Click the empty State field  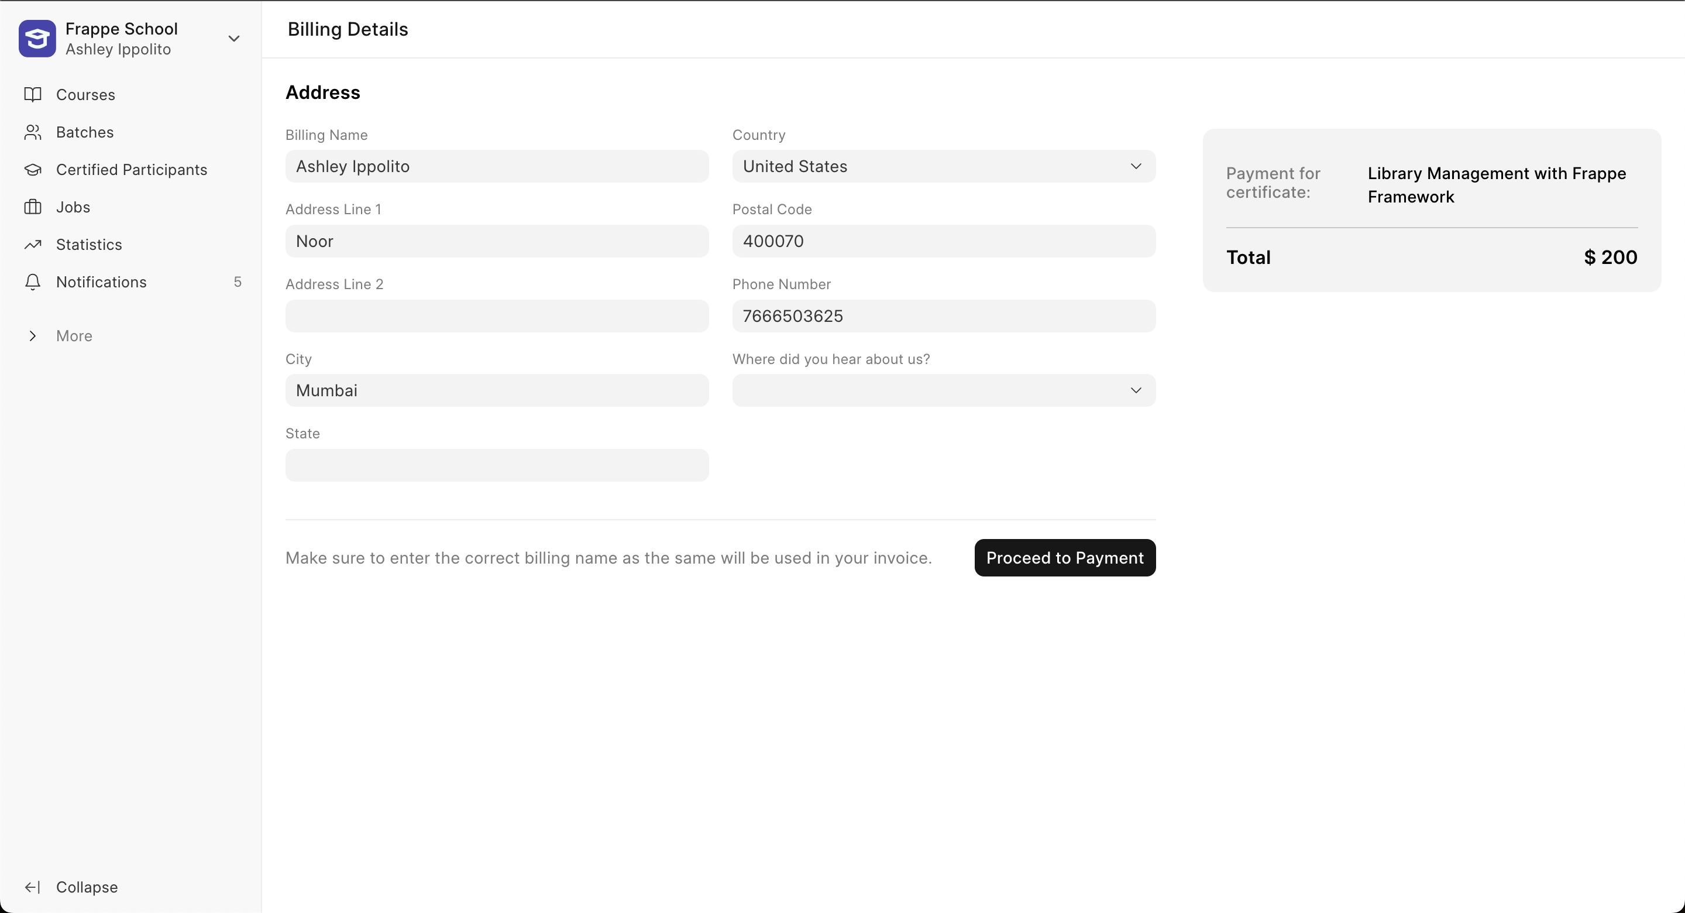click(497, 465)
